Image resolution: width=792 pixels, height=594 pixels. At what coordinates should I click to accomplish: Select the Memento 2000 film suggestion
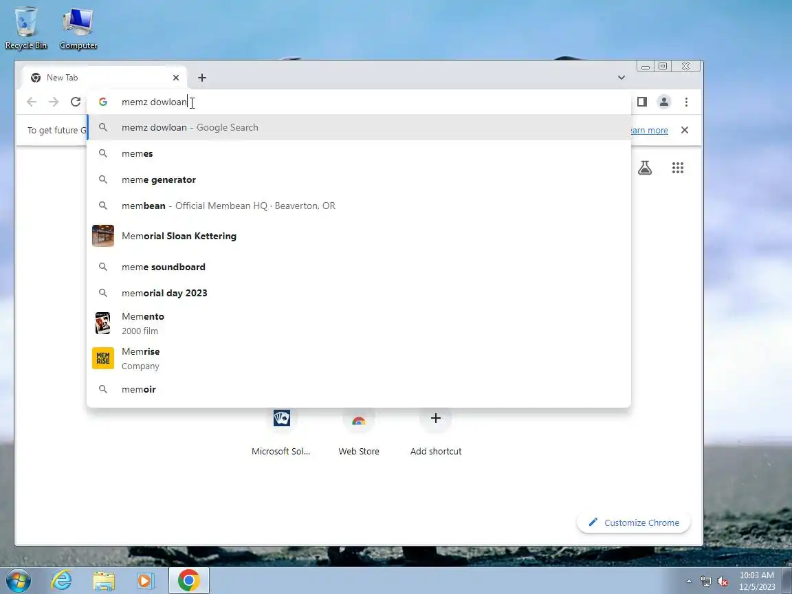point(359,323)
